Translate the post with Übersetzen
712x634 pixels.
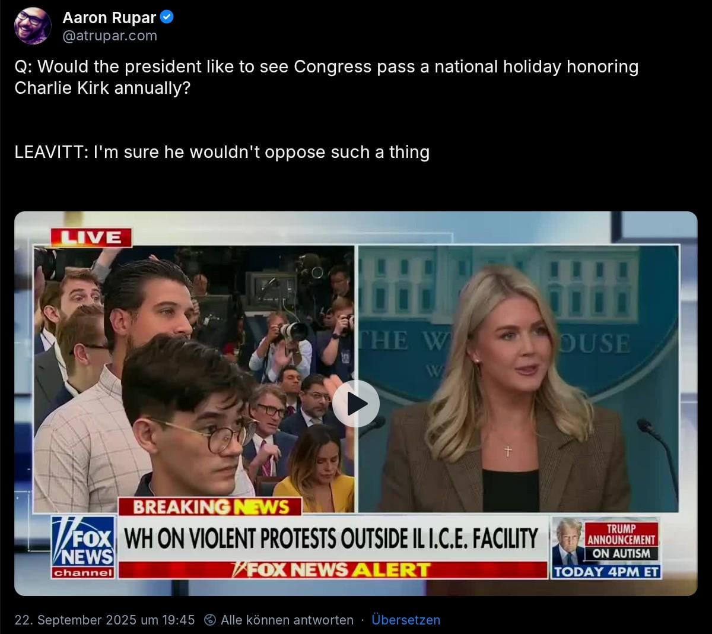click(x=406, y=620)
